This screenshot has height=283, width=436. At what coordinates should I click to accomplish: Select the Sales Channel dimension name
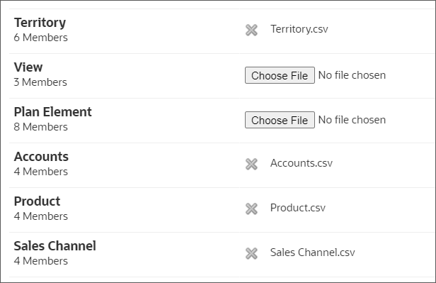54,245
